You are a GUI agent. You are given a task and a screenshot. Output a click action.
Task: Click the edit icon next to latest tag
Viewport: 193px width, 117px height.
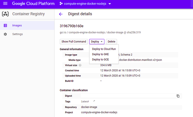pyautogui.click(x=94, y=101)
